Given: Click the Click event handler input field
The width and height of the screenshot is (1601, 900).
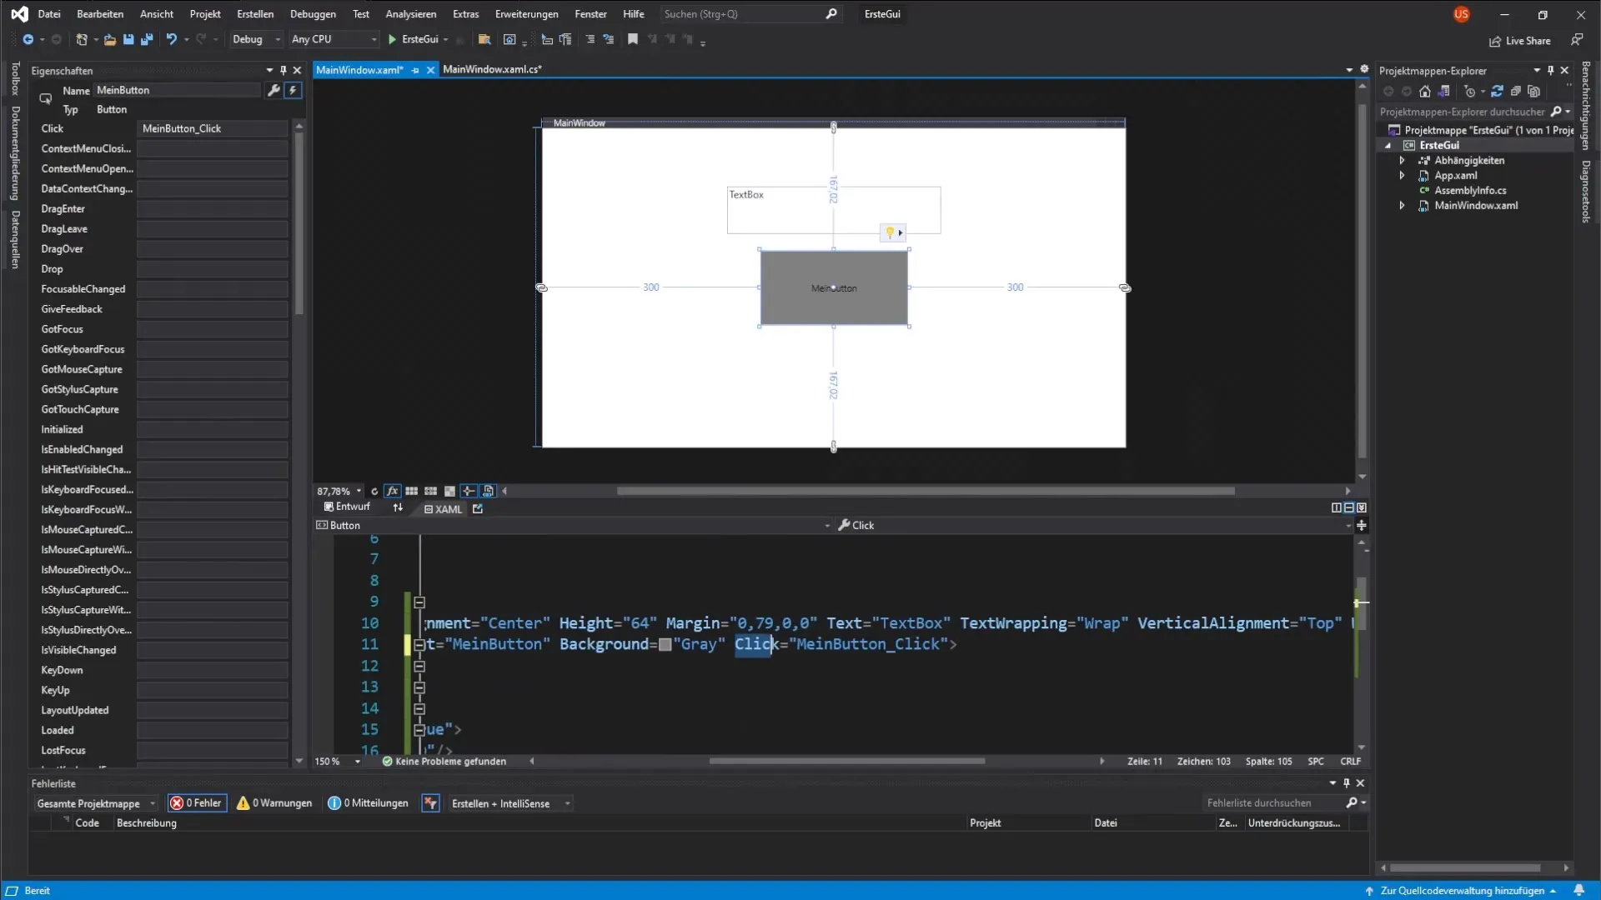Looking at the screenshot, I should click(212, 128).
